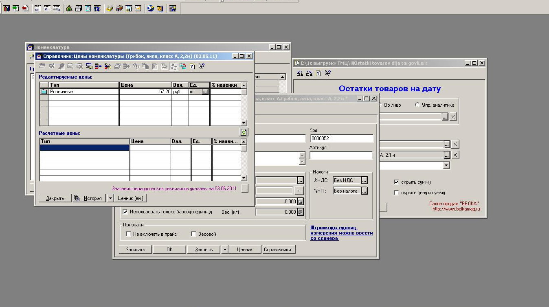Expand the dropdown arrow next to История
This screenshot has height=307, width=549.
110,198
